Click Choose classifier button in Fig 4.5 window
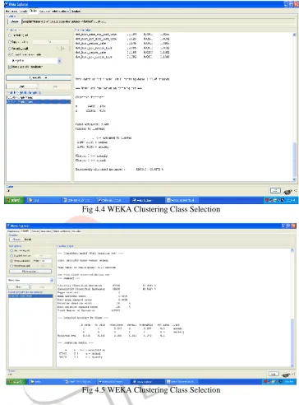This screenshot has height=405, width=299. [x=16, y=240]
